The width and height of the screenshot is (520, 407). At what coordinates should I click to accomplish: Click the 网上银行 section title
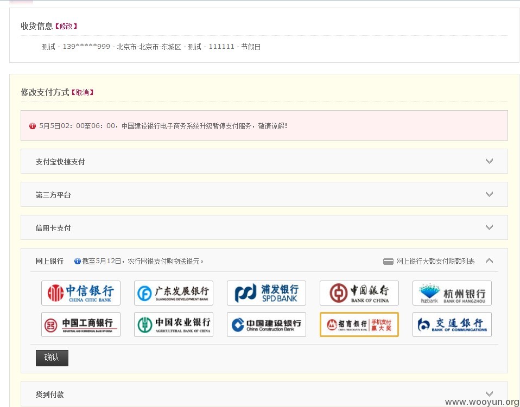point(49,261)
